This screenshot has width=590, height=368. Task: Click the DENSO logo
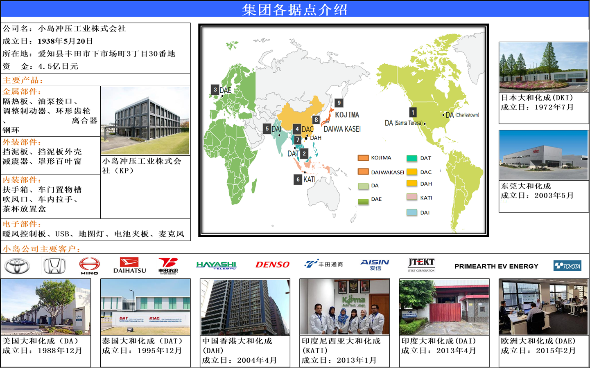(272, 264)
